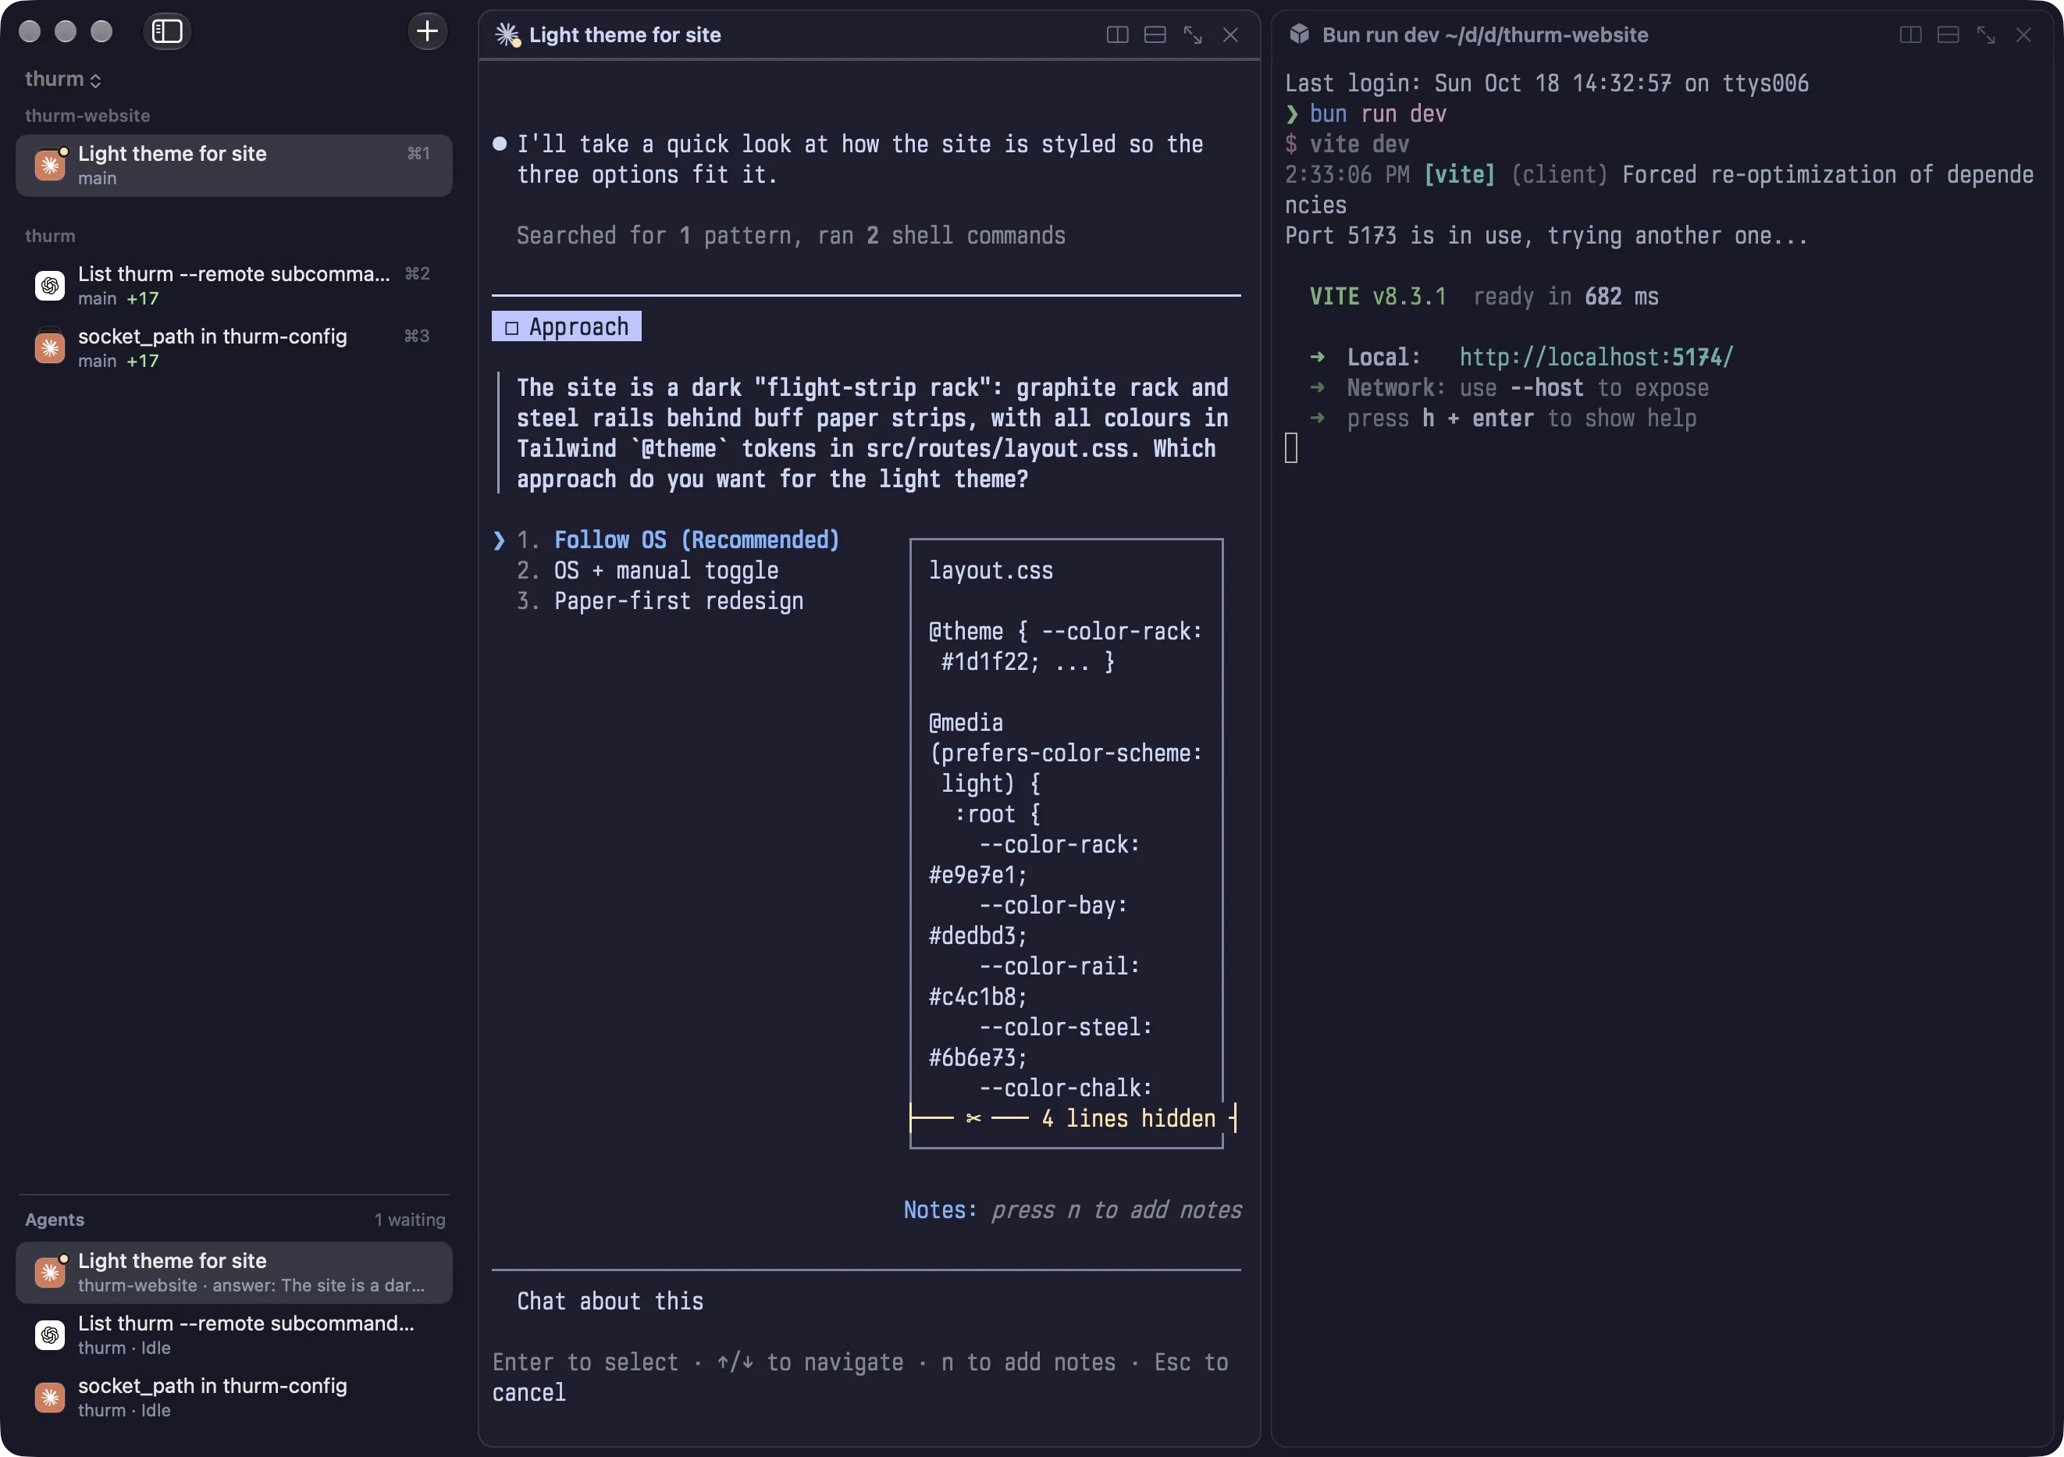This screenshot has width=2064, height=1457.
Task: Open List thurm --remote subcomma... session
Action: pyautogui.click(x=233, y=285)
